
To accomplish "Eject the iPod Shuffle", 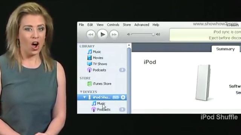I will [x=123, y=97].
